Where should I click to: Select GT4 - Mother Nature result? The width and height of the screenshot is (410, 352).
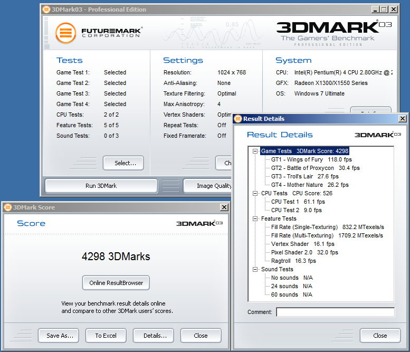310,185
